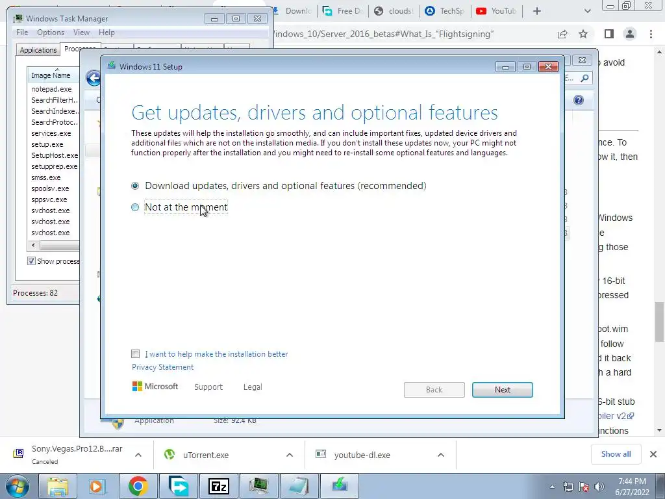Open the clock showing 7:44 PM
The image size is (665, 499).
tap(632, 487)
